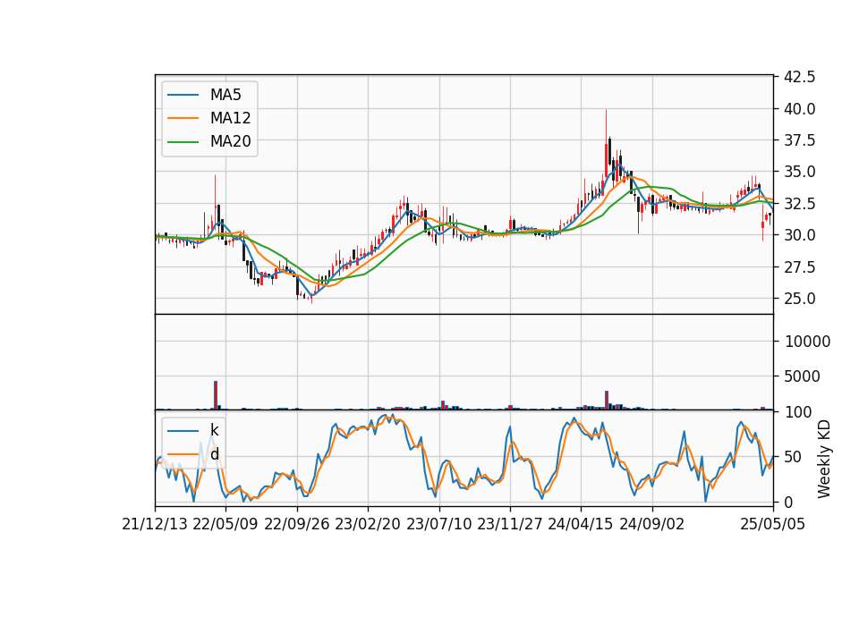Click the 24/09/02 date label

pos(652,525)
